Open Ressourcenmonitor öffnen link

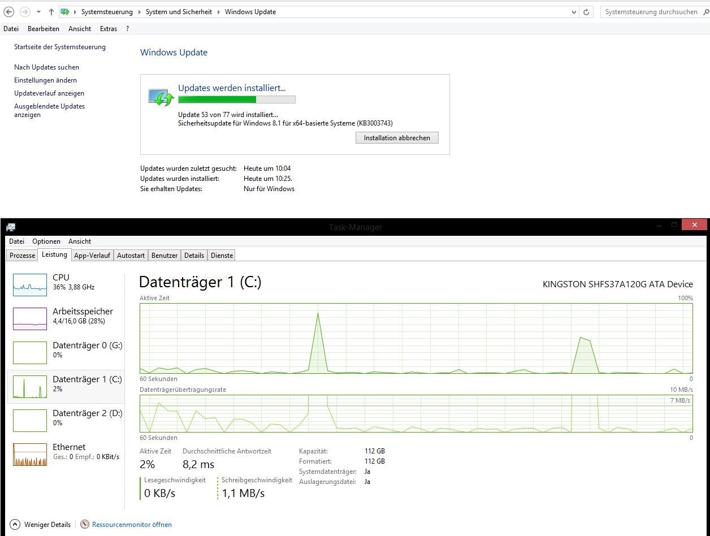click(132, 525)
